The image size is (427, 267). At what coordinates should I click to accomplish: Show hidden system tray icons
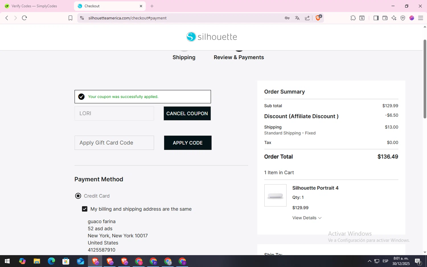coord(369,261)
